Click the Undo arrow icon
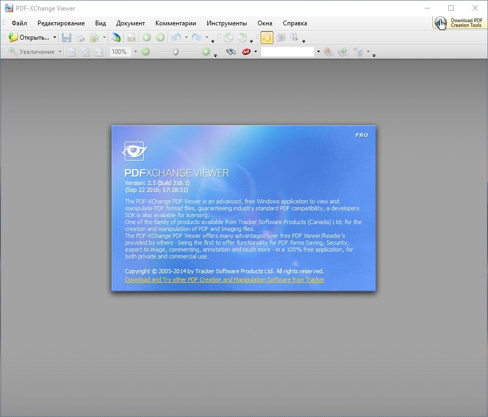 tap(176, 38)
